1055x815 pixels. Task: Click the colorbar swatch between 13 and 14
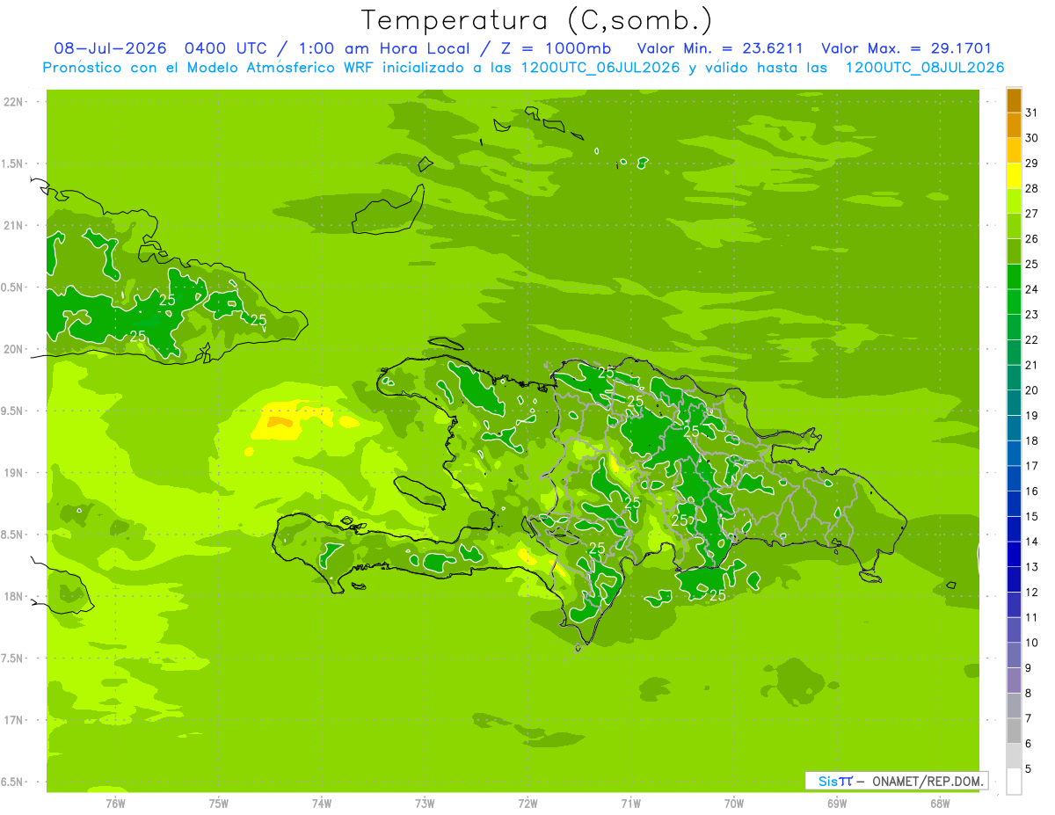coord(1014,554)
